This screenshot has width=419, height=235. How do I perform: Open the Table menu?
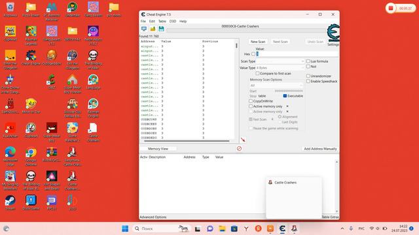(x=162, y=22)
